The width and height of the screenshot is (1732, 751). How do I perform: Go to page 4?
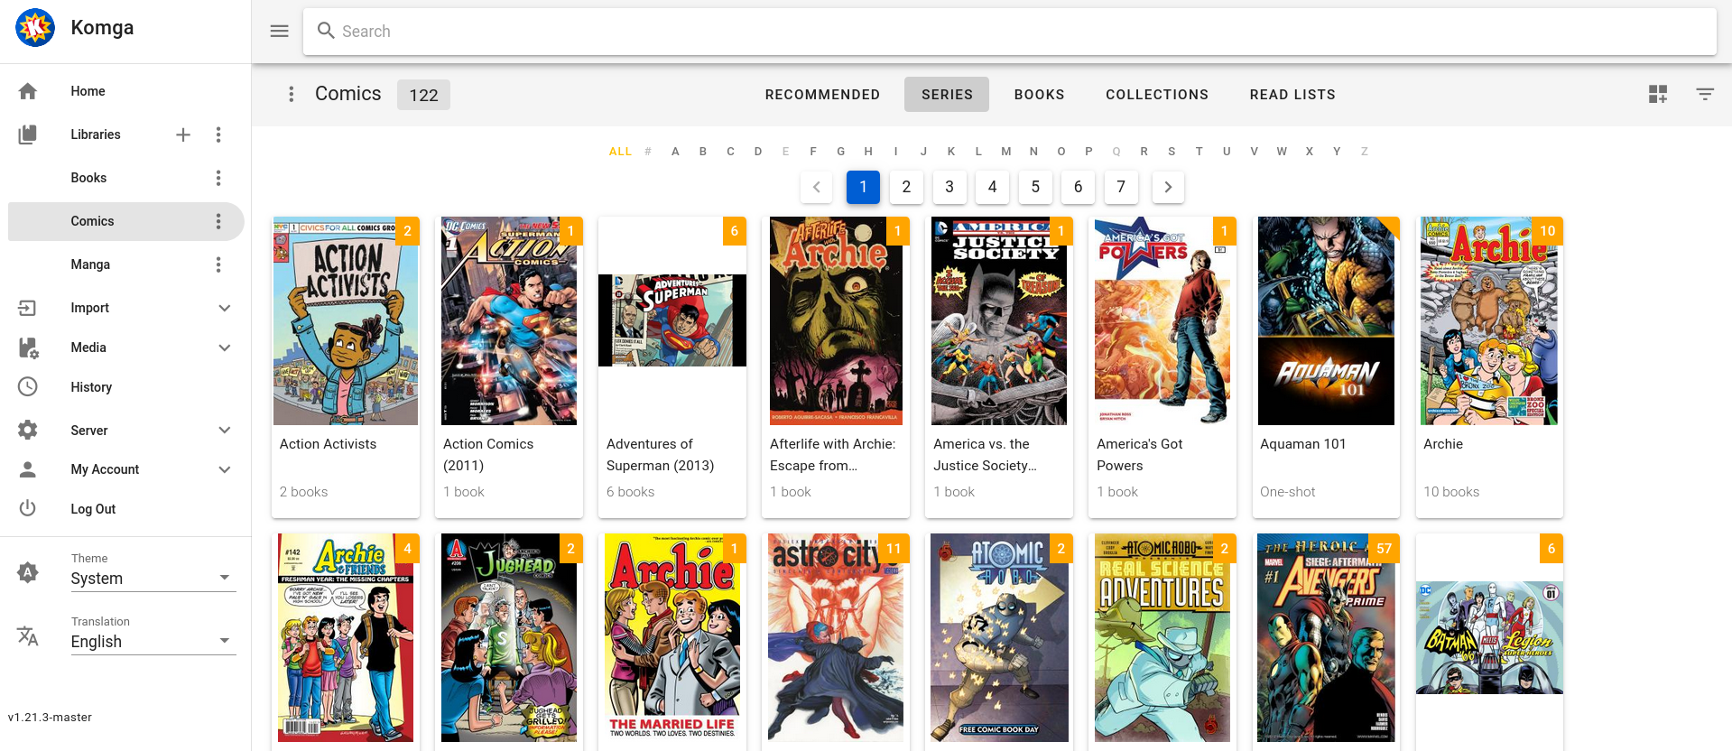click(x=992, y=187)
